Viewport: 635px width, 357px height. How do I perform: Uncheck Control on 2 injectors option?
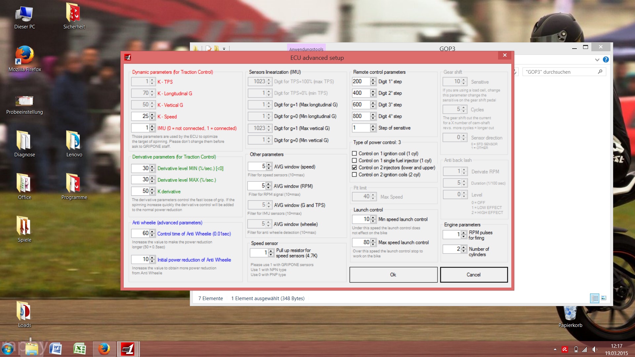pyautogui.click(x=354, y=168)
